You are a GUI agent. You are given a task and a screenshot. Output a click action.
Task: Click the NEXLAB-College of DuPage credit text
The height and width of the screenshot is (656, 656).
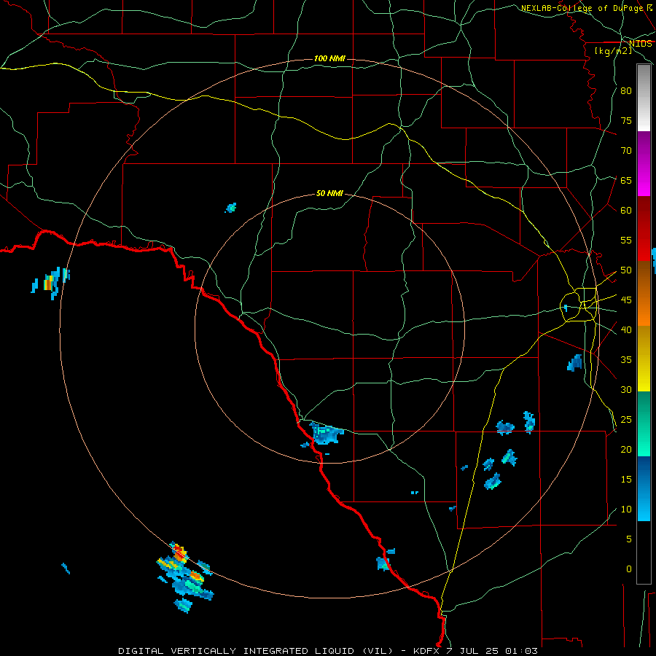point(587,8)
